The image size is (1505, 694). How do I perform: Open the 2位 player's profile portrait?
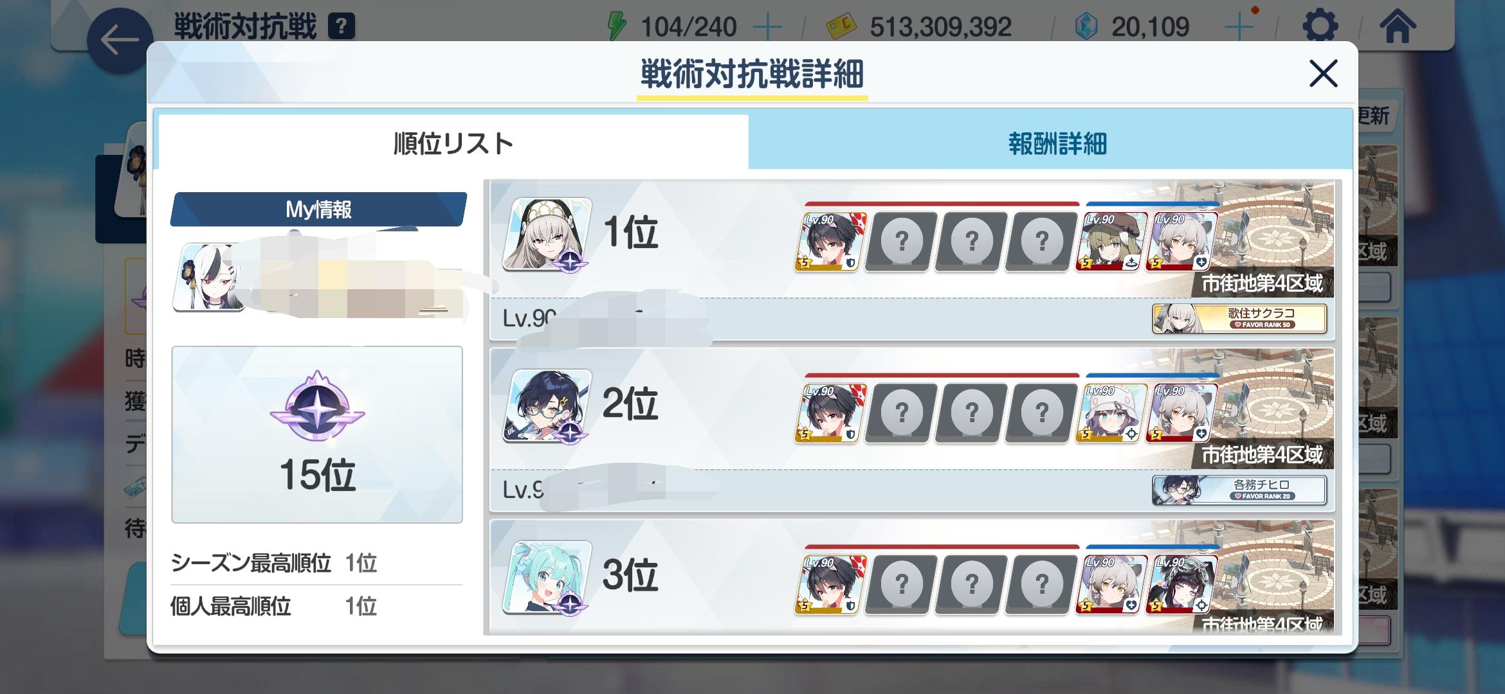click(x=547, y=406)
